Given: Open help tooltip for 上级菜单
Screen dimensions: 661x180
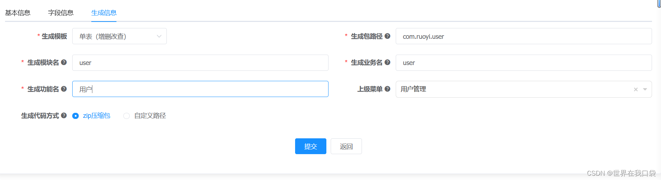Looking at the screenshot, I should pos(387,89).
